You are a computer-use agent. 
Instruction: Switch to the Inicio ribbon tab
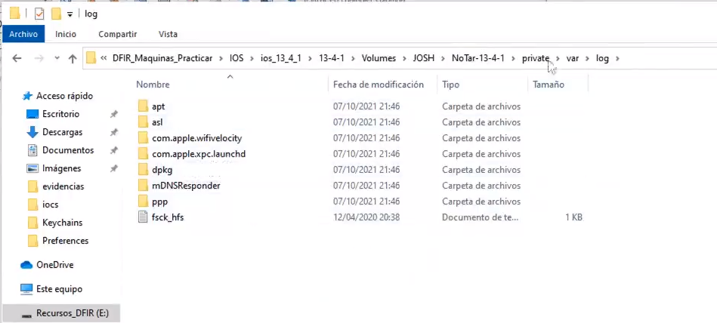pyautogui.click(x=66, y=34)
